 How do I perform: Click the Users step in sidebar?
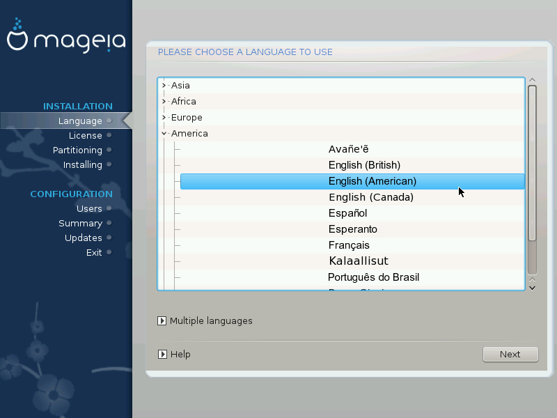pyautogui.click(x=89, y=208)
